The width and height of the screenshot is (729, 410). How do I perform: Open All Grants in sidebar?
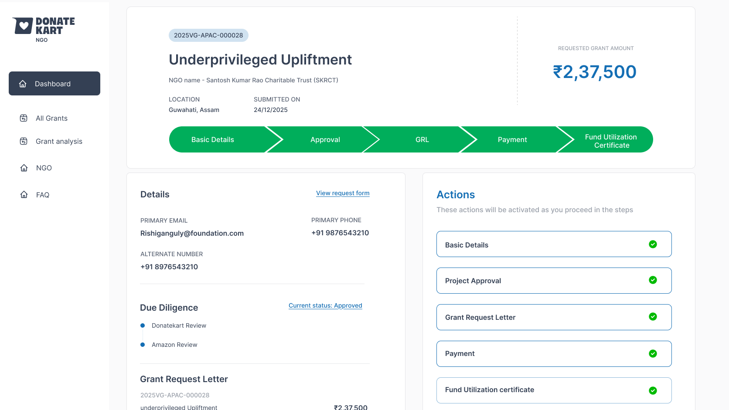tap(51, 118)
